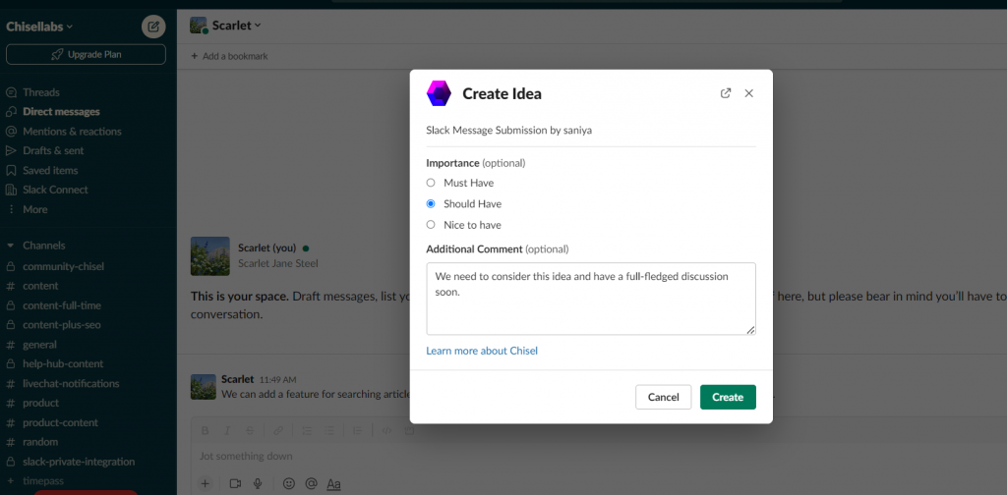Click the compose new message icon
This screenshot has width=1007, height=495.
pyautogui.click(x=153, y=27)
